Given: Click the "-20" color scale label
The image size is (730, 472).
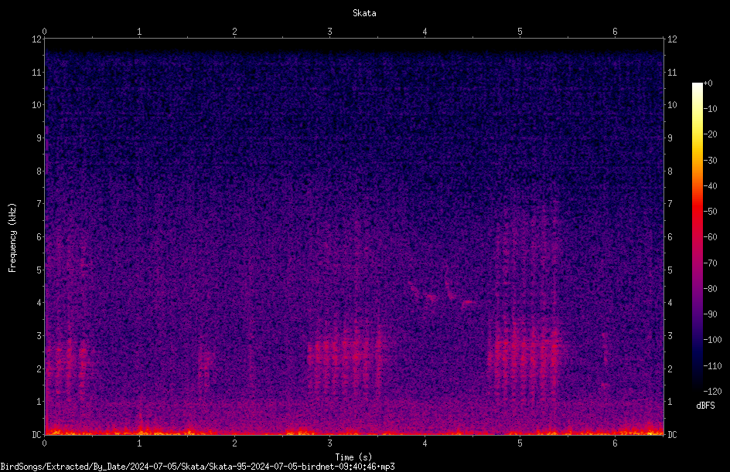Looking at the screenshot, I should (x=711, y=134).
